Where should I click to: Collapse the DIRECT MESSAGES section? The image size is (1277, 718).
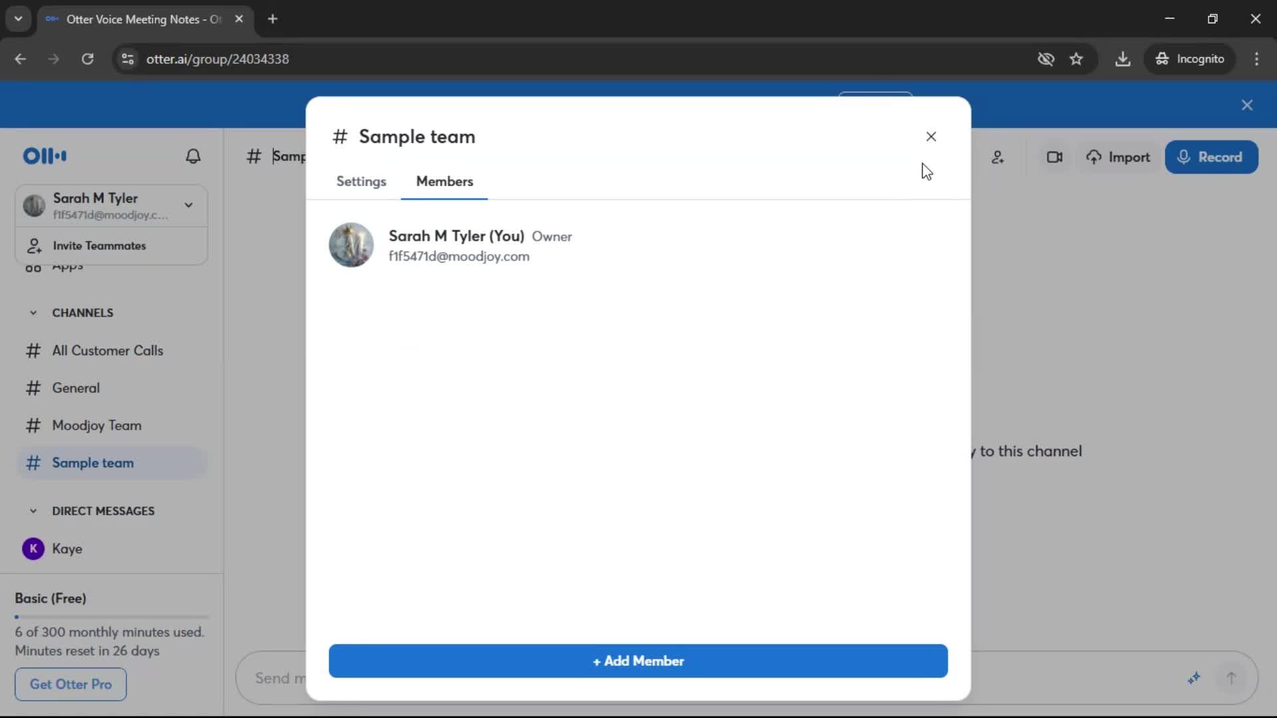point(33,511)
